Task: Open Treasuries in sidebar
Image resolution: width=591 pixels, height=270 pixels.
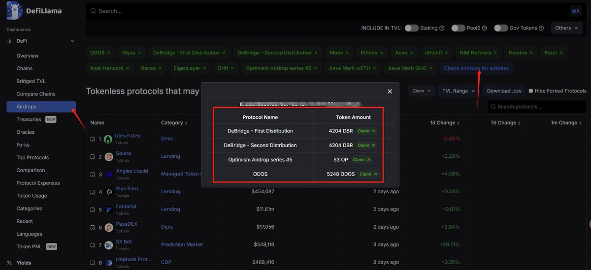Action: click(x=29, y=120)
